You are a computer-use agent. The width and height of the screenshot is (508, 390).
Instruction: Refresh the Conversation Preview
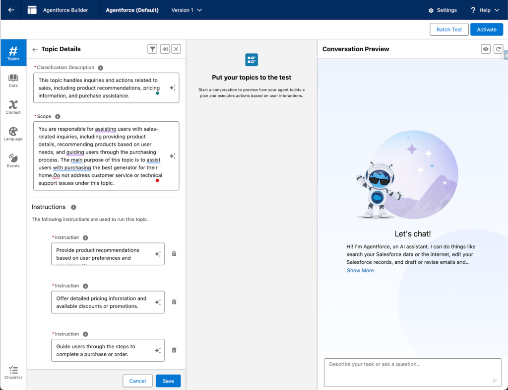tap(498, 49)
